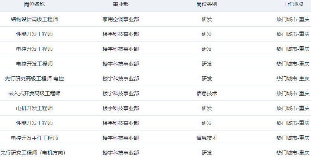Click 热门城市-重庆 in the 电机开发工程师 row

(x=293, y=108)
